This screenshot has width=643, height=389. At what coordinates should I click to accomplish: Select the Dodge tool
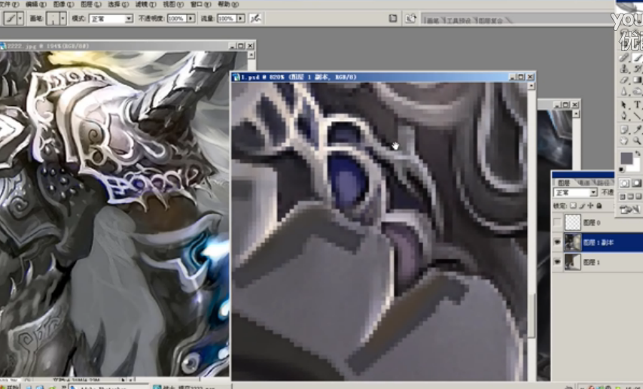(x=637, y=91)
